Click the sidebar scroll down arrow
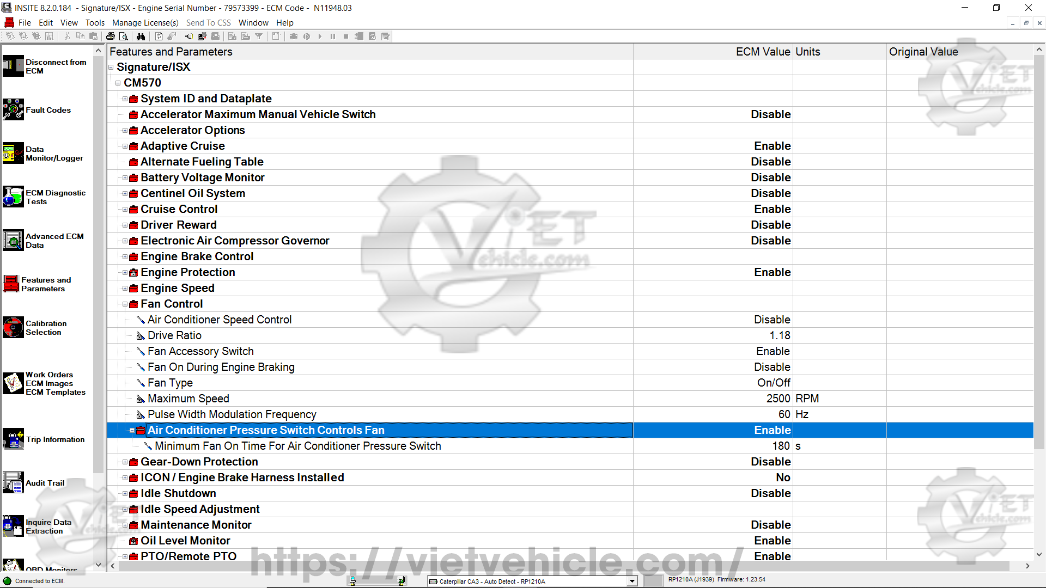1046x588 pixels. (x=99, y=565)
